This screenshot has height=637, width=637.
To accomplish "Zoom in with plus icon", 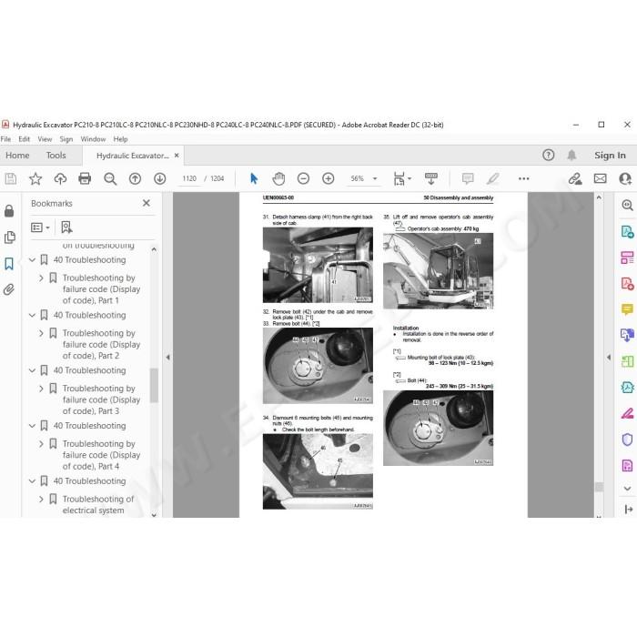I will 329,178.
